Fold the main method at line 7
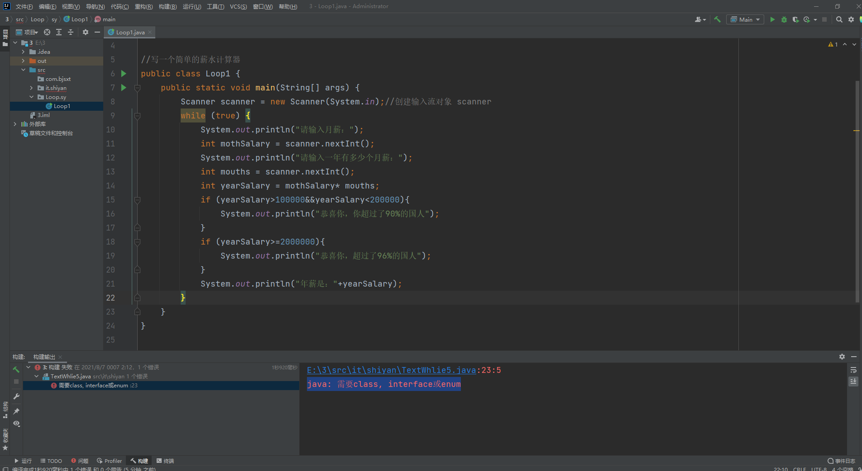Screen dimensions: 862x471 coord(137,88)
